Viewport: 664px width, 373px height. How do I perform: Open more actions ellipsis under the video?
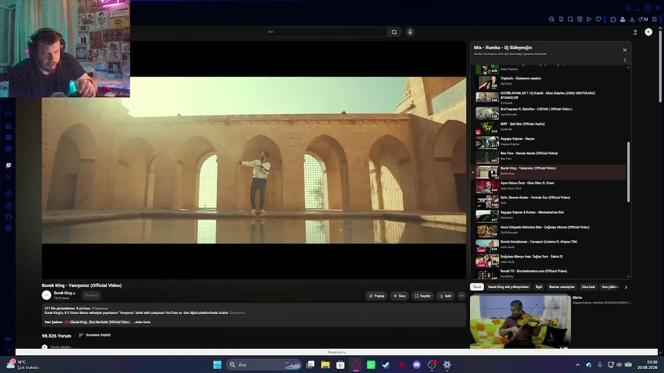(462, 296)
